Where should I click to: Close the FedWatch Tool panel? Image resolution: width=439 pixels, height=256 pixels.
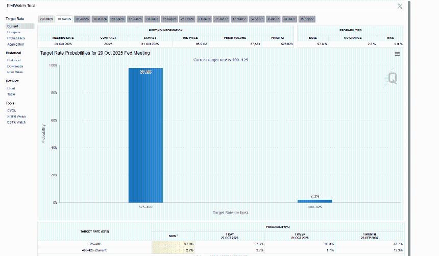[399, 6]
